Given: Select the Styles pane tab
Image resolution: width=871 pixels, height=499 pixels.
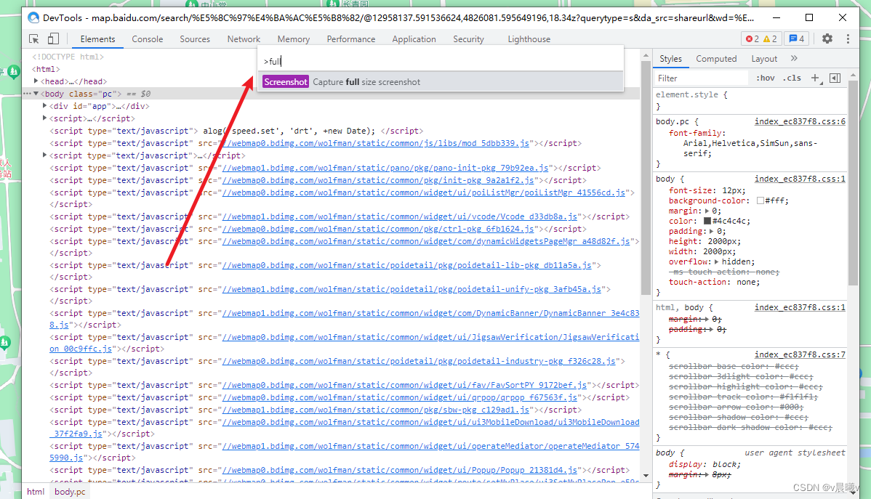Looking at the screenshot, I should 670,59.
